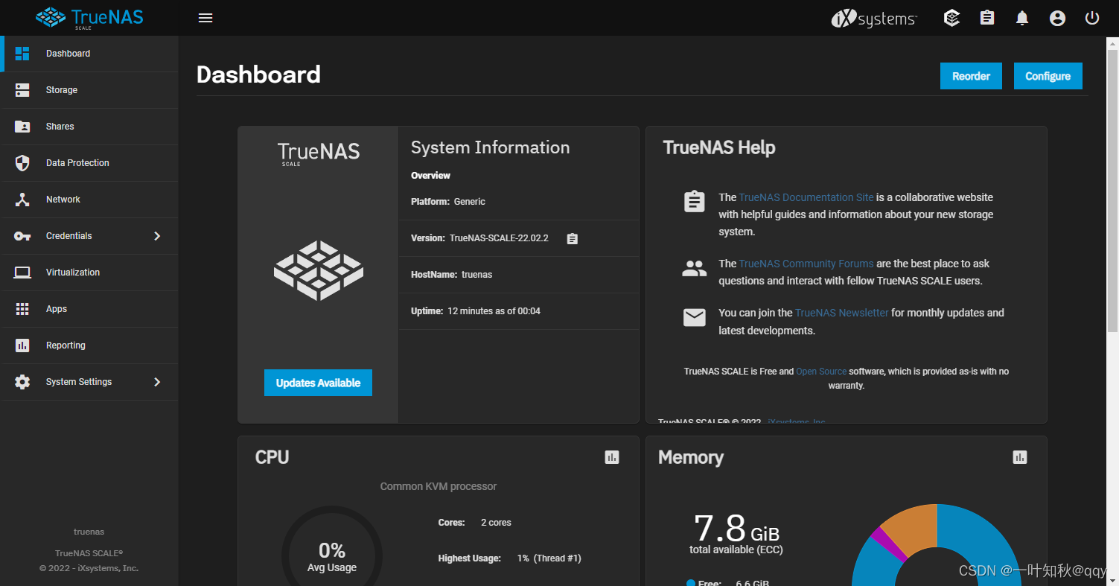Image resolution: width=1119 pixels, height=586 pixels.
Task: Open CPU reports via chart icon
Action: point(612,457)
